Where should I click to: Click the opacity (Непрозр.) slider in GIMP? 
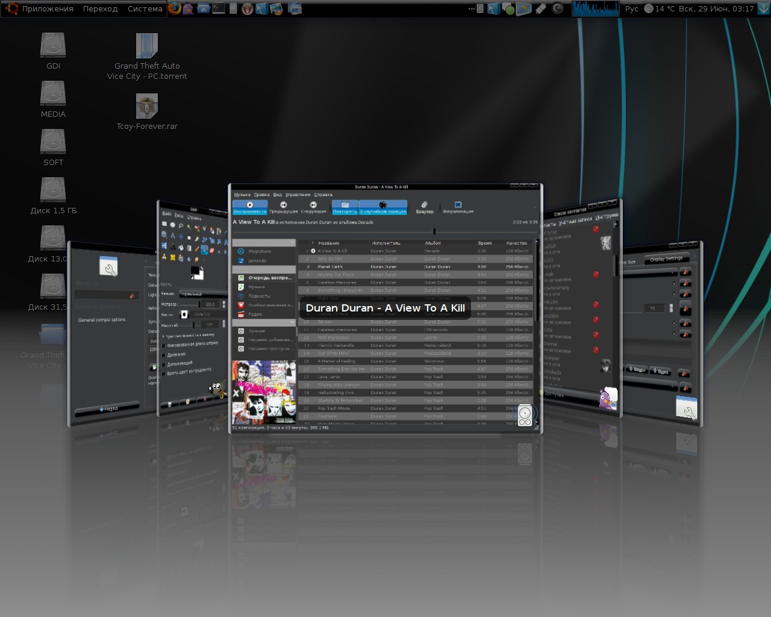(189, 305)
